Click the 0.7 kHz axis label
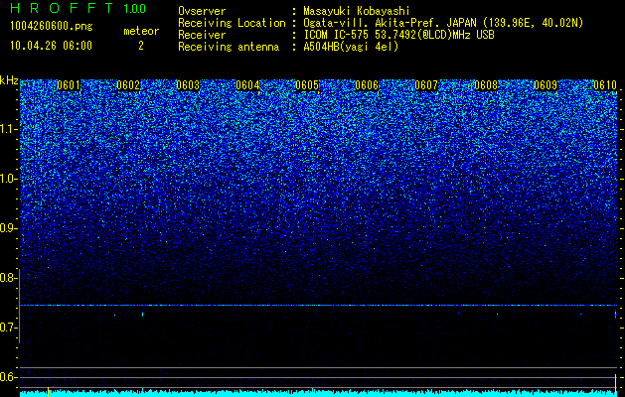625x397 pixels. [x=9, y=328]
